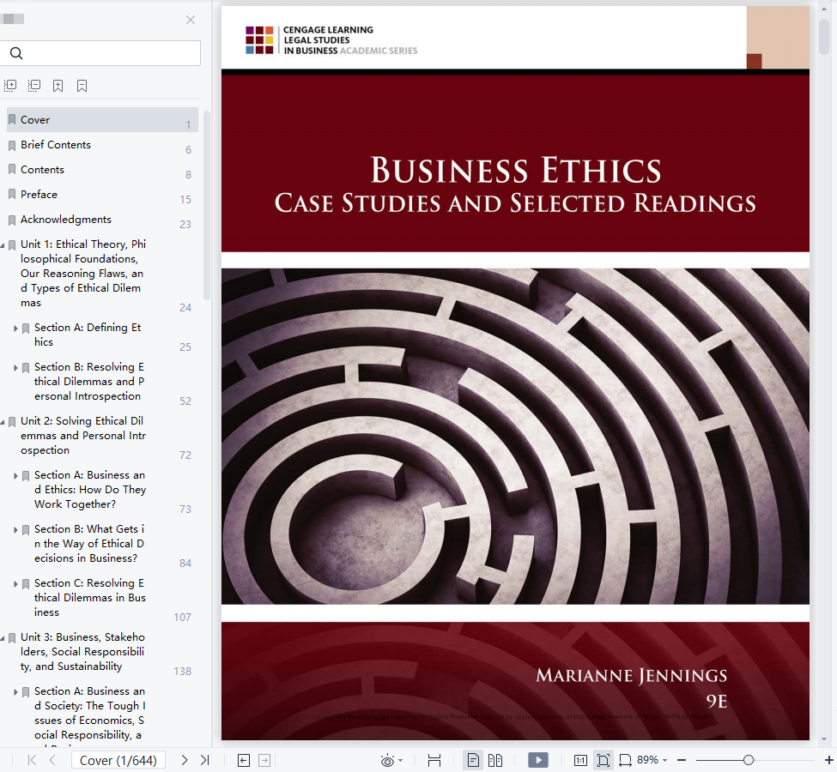Open the 89% zoom level dropdown

coord(652,760)
